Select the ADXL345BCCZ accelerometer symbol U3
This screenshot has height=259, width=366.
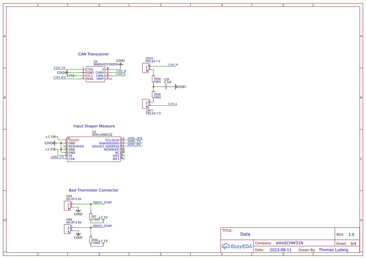pyautogui.click(x=94, y=149)
